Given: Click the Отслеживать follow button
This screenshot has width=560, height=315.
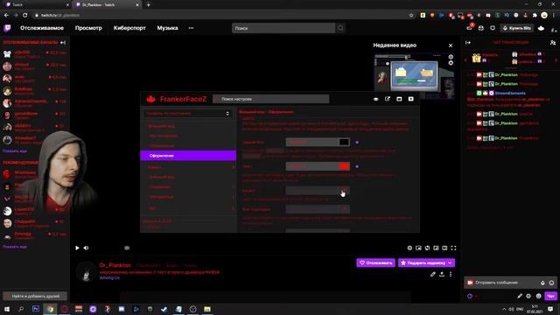Looking at the screenshot, I should click(375, 262).
